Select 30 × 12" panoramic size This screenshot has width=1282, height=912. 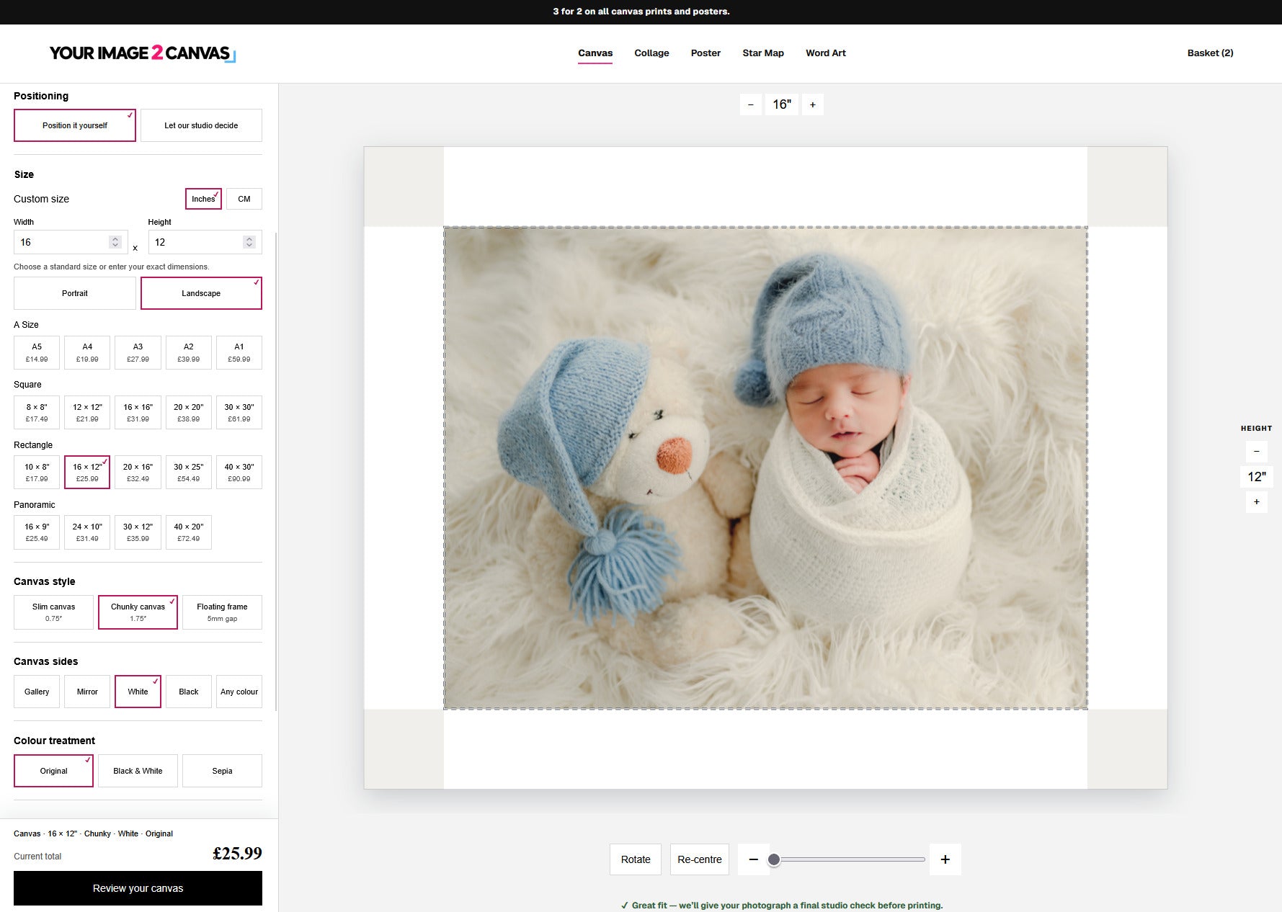[x=138, y=532]
